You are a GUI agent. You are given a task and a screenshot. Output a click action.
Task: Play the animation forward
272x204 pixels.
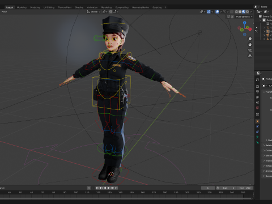[x=109, y=188]
